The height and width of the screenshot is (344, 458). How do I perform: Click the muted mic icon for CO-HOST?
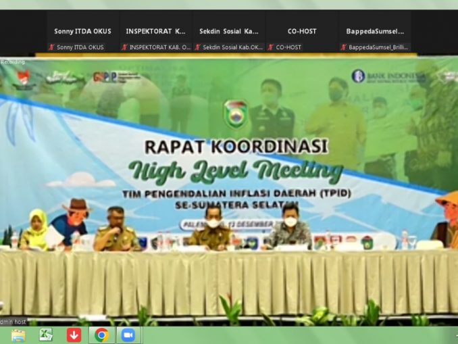(270, 47)
